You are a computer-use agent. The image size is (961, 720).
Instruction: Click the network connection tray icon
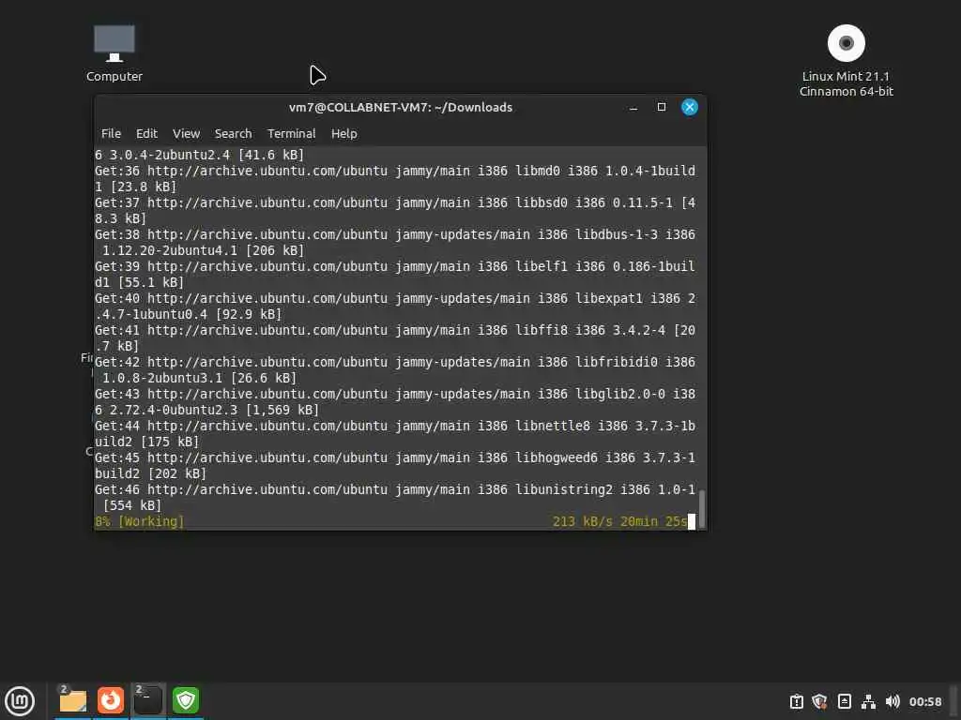click(x=868, y=701)
